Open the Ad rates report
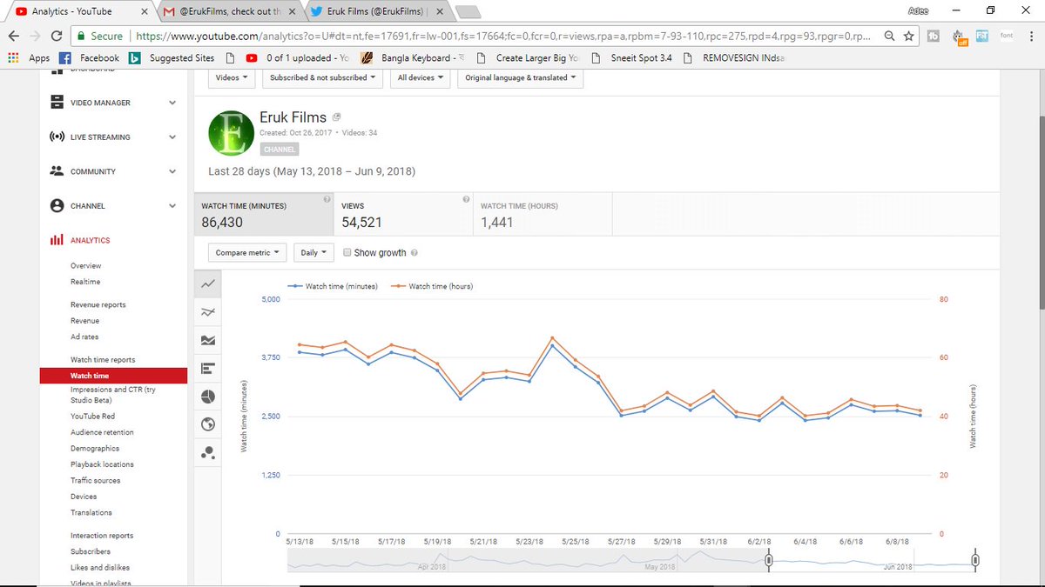The width and height of the screenshot is (1045, 587). point(84,337)
